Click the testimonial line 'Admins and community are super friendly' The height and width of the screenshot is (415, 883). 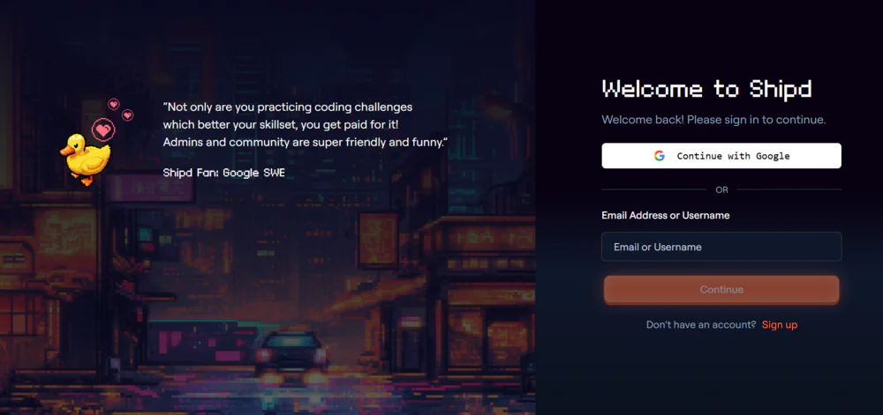[x=305, y=142]
